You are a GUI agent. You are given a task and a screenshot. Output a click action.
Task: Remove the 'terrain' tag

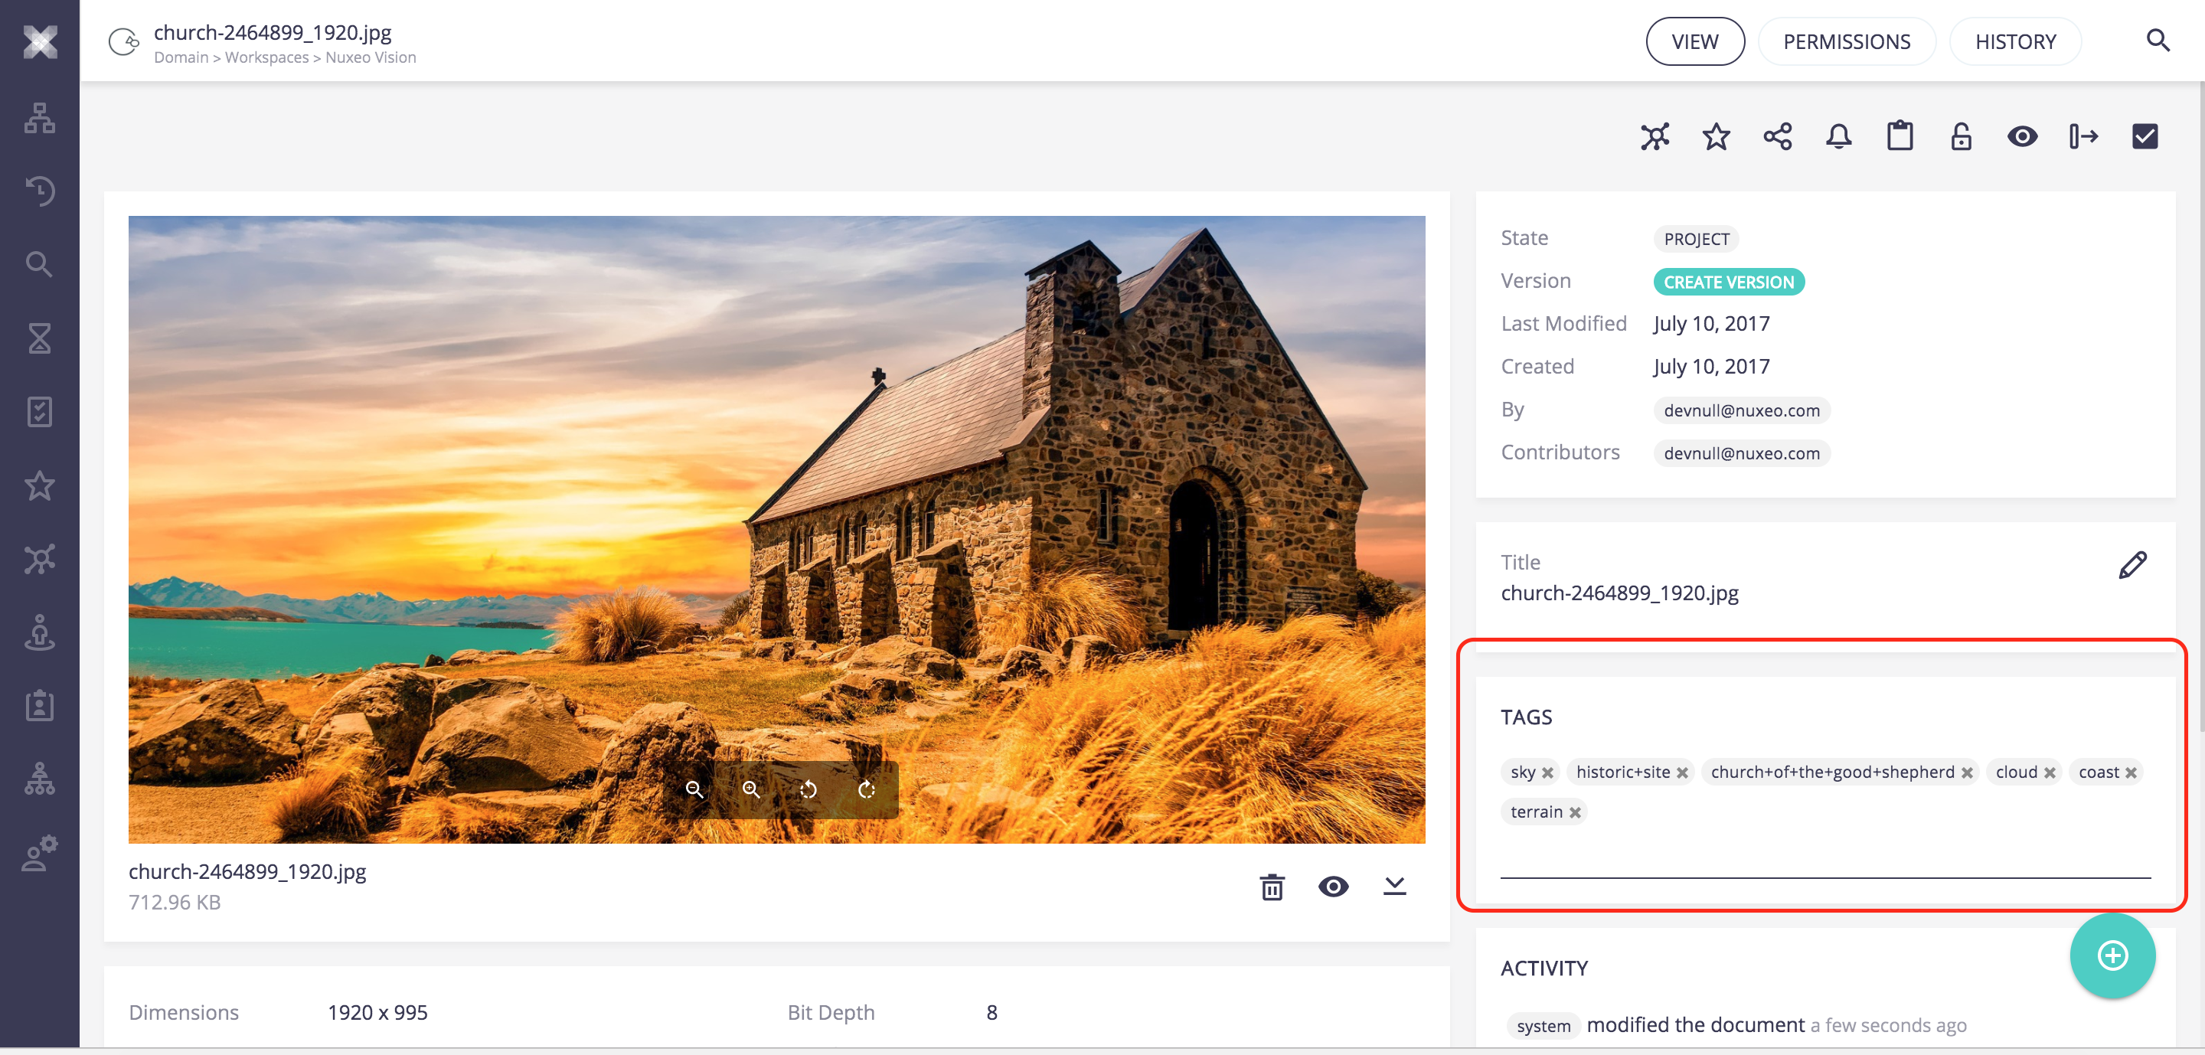pos(1575,813)
